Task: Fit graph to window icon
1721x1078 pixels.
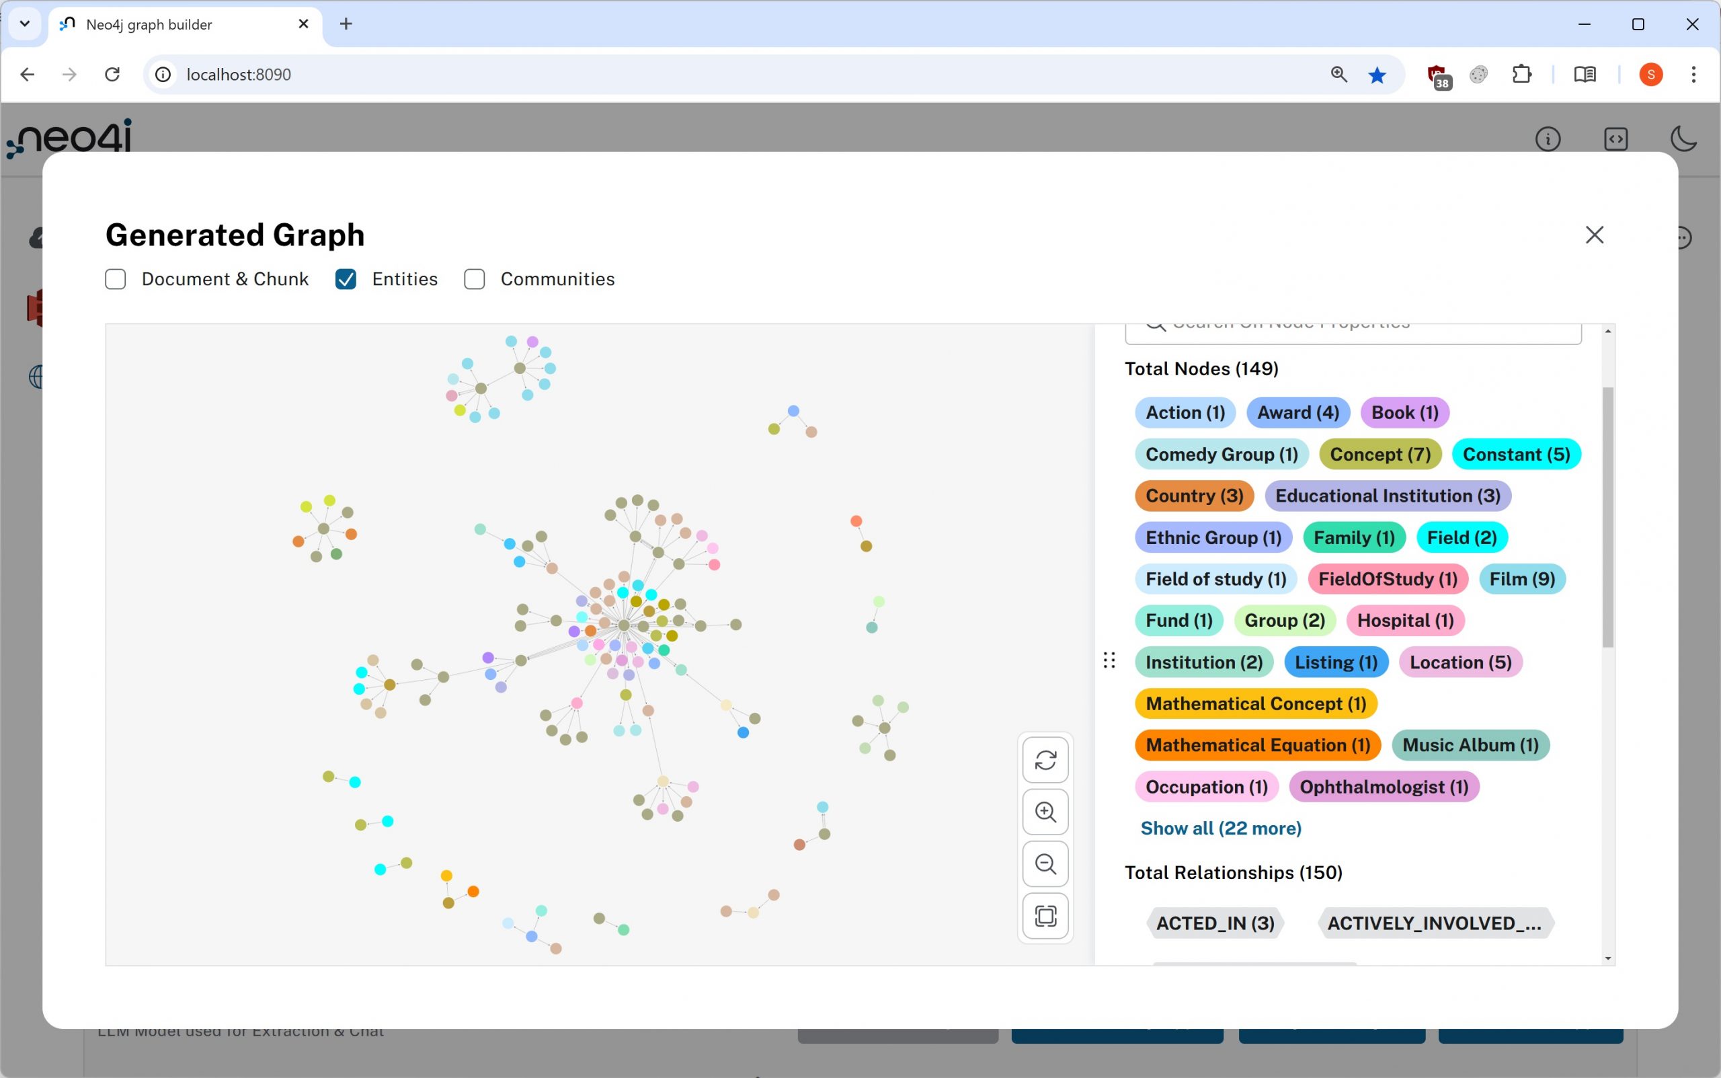Action: pyautogui.click(x=1045, y=916)
